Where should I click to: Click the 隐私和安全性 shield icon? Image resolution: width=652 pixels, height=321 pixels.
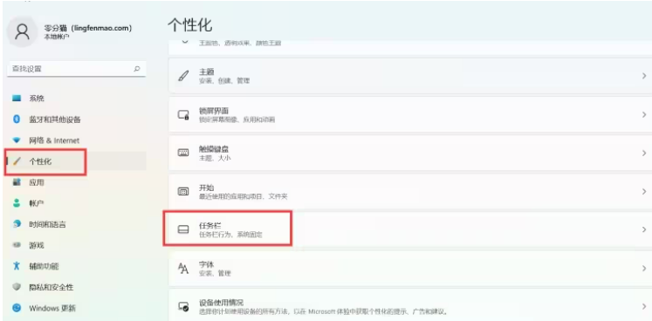17,287
